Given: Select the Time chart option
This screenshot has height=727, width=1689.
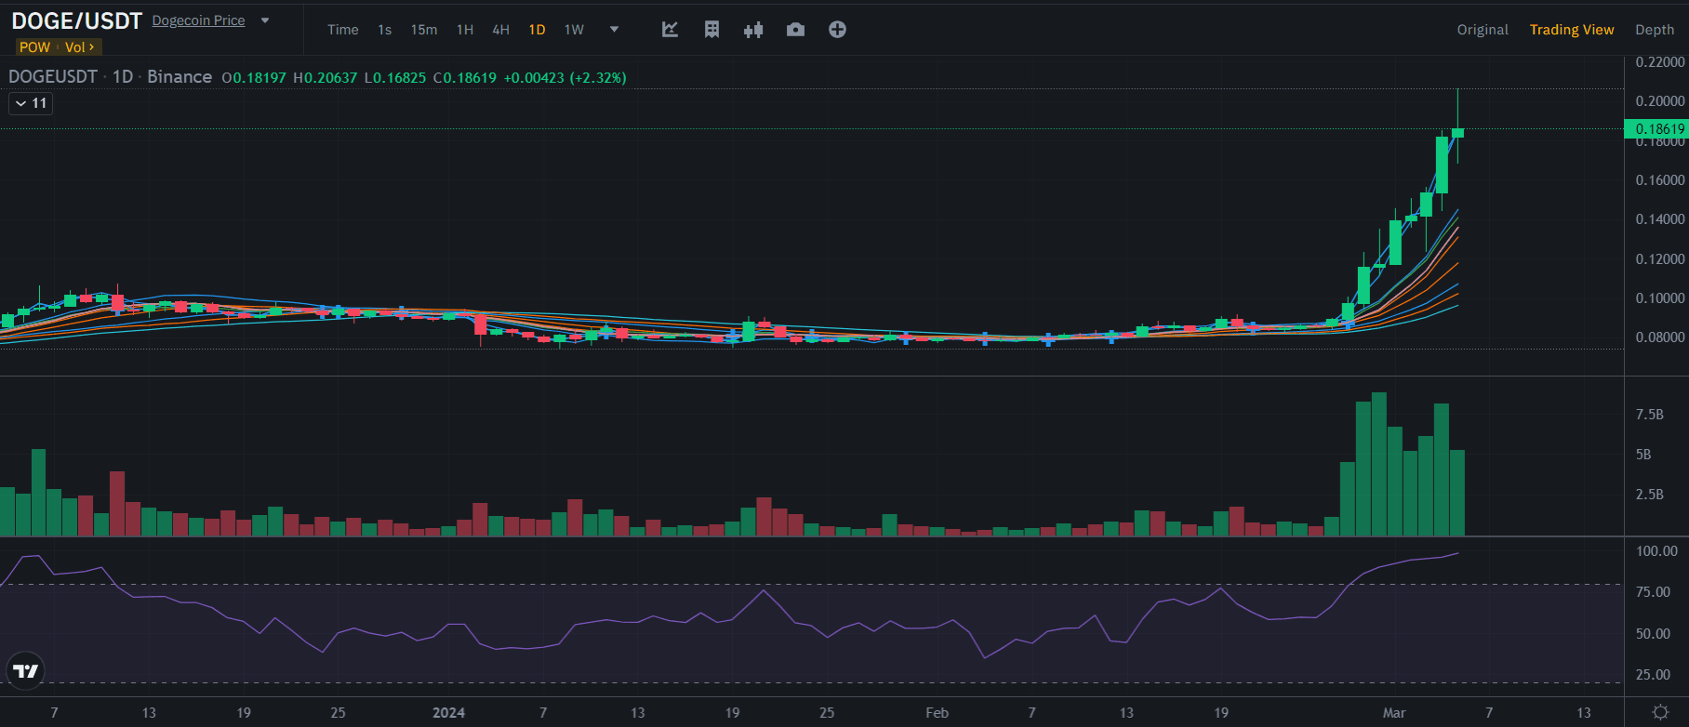Looking at the screenshot, I should coord(342,30).
